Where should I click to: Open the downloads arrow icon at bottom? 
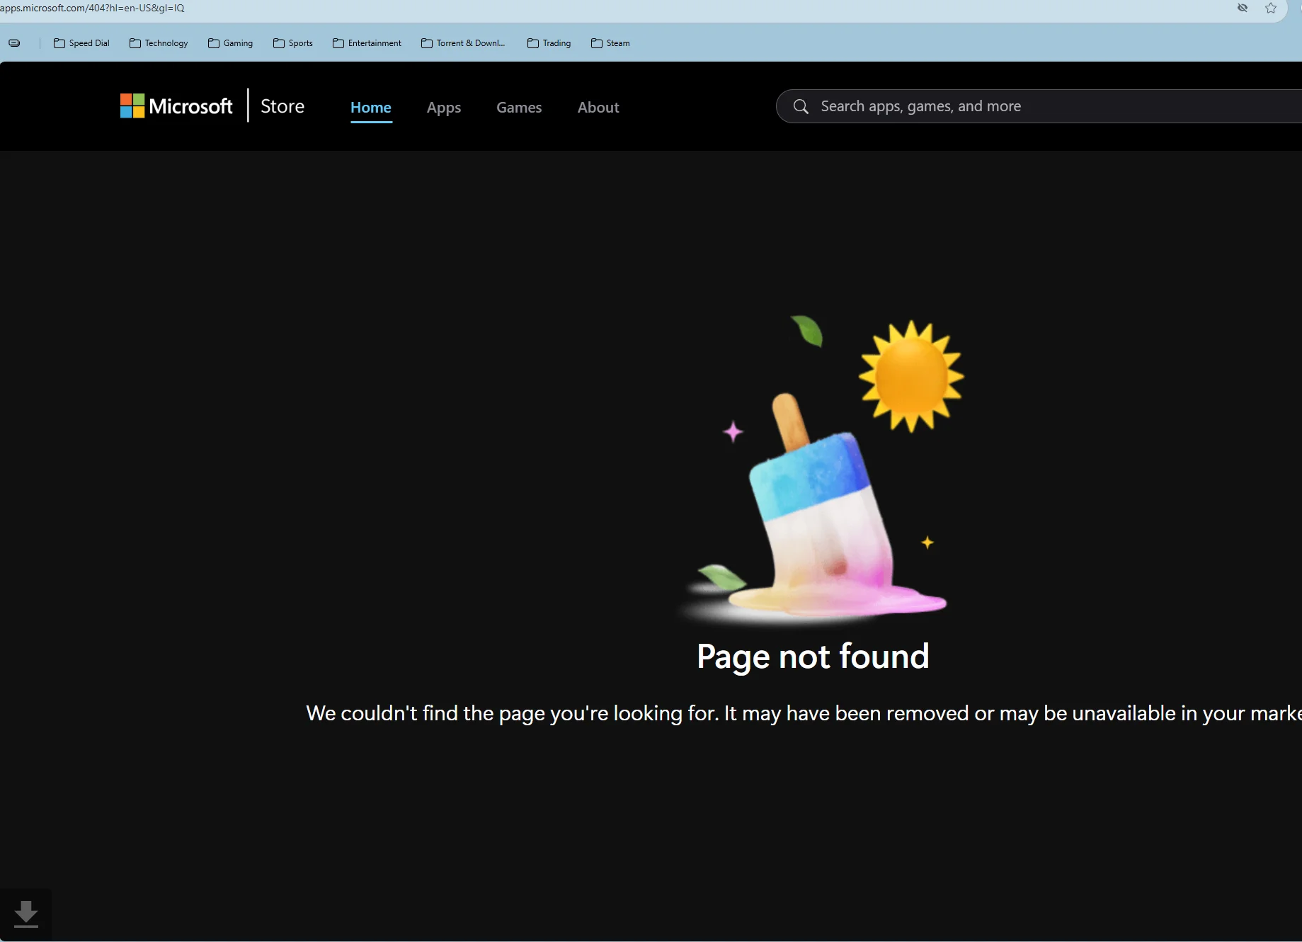point(26,914)
